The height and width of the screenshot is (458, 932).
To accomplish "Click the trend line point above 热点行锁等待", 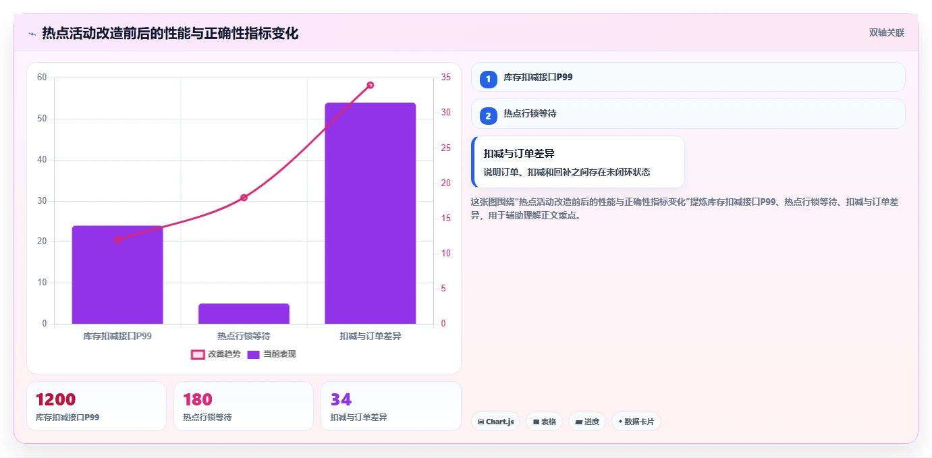I will pos(244,198).
